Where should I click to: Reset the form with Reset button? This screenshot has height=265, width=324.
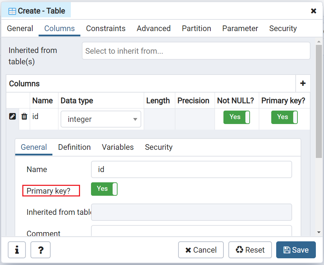point(250,250)
